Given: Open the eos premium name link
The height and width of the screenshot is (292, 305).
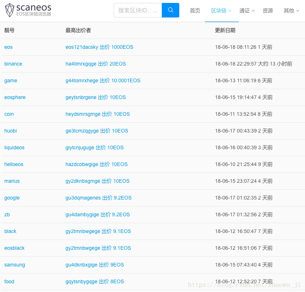Looking at the screenshot, I should (8, 47).
